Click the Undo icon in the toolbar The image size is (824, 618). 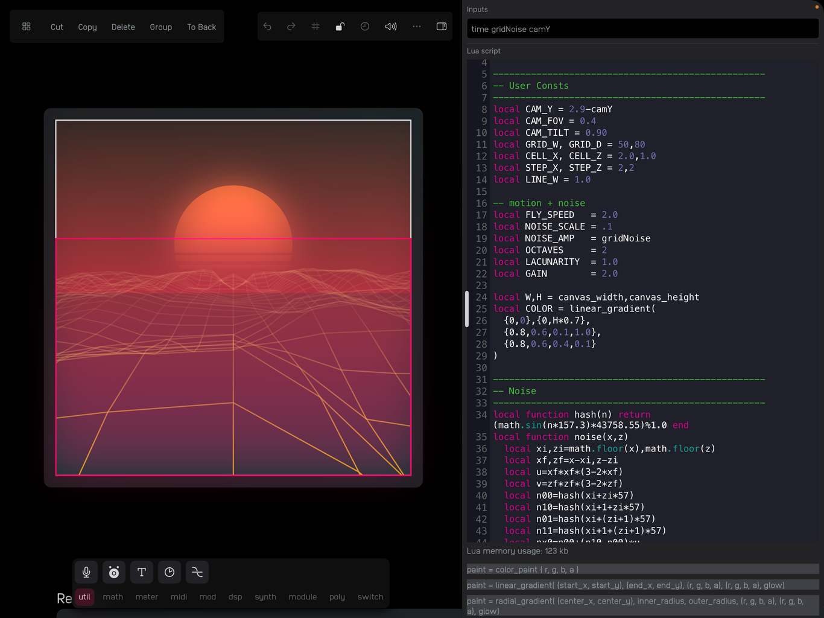click(x=267, y=26)
